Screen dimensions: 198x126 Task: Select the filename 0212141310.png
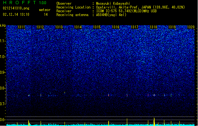[x=16, y=8]
